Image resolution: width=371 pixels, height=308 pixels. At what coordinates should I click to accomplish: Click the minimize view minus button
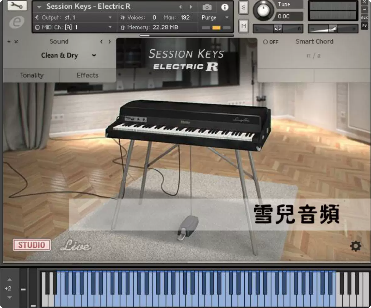364,10
